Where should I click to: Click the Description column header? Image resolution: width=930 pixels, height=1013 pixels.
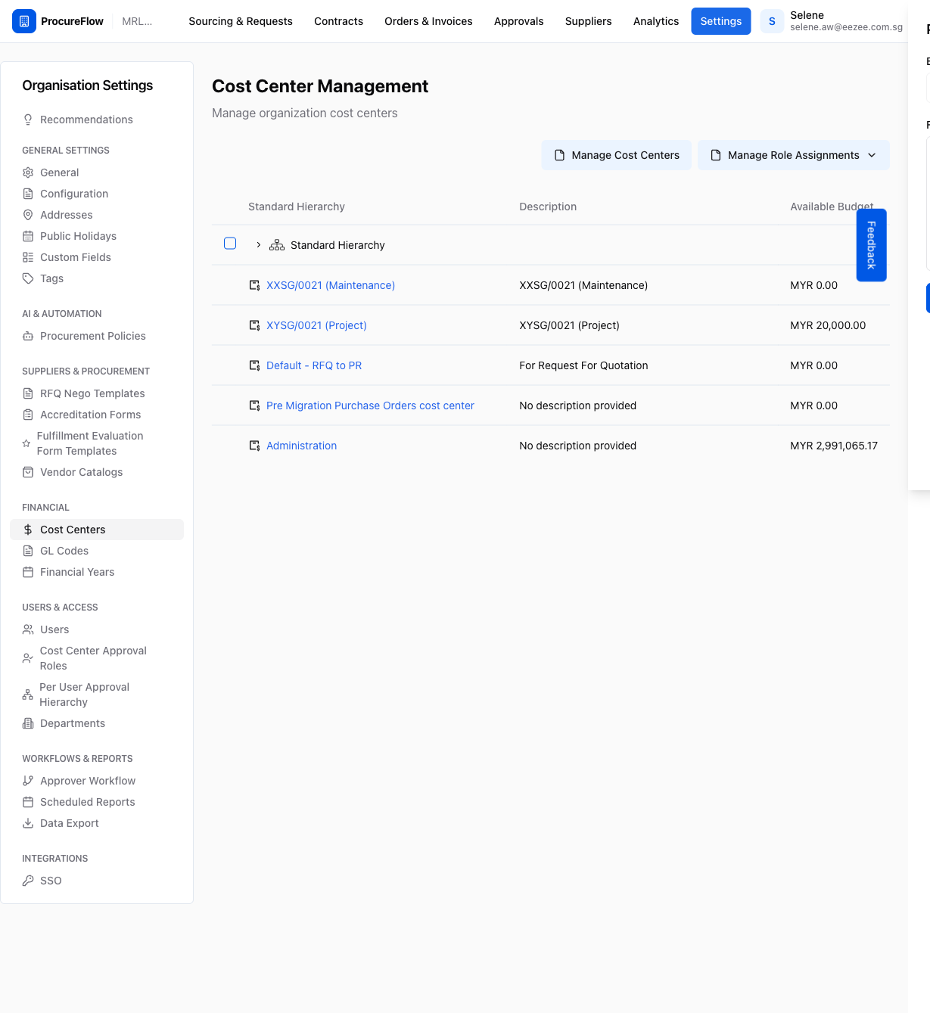tap(548, 207)
